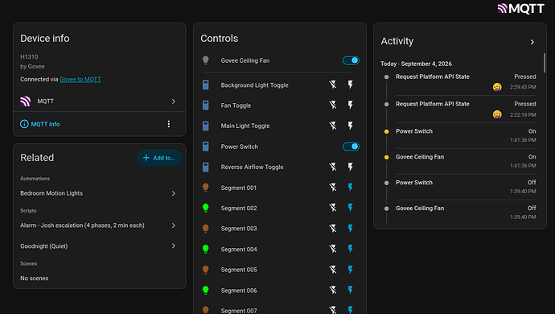This screenshot has height=314, width=555.
Task: Turn on Segment 004 with the blue flash icon
Action: 350,249
